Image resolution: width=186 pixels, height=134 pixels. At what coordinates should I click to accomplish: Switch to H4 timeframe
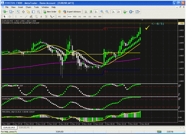(x=85, y=17)
